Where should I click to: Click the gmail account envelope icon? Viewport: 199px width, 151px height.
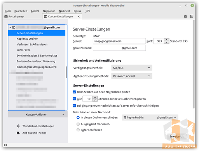(14, 27)
